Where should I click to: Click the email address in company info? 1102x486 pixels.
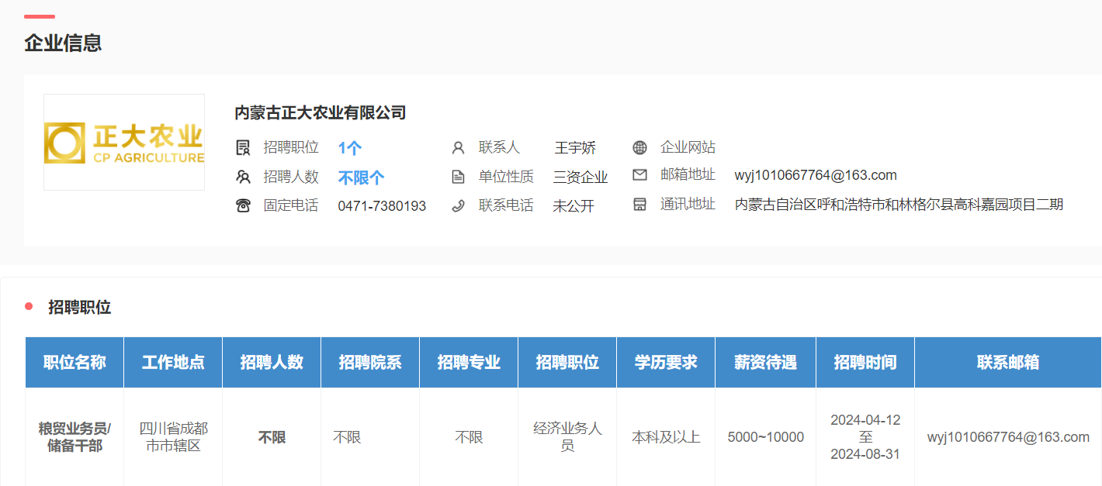click(815, 175)
